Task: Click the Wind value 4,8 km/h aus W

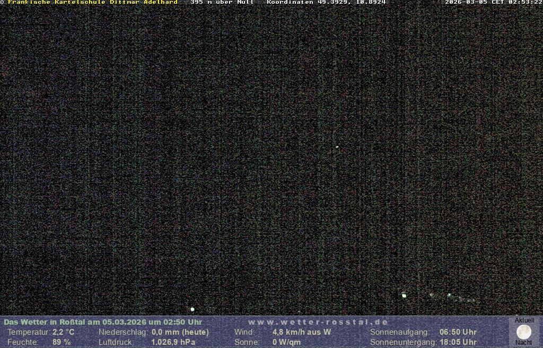Action: [301, 332]
